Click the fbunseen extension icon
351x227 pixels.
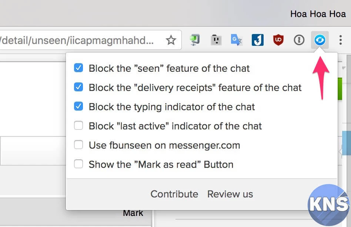click(x=320, y=40)
